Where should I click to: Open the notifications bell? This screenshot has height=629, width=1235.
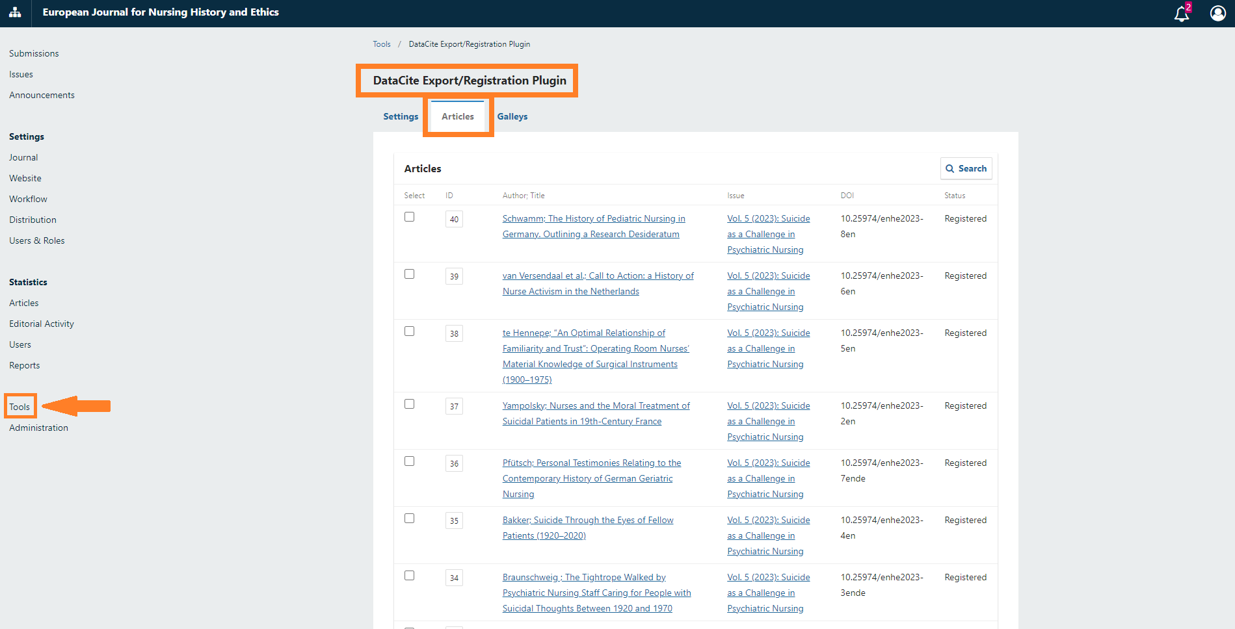point(1181,14)
